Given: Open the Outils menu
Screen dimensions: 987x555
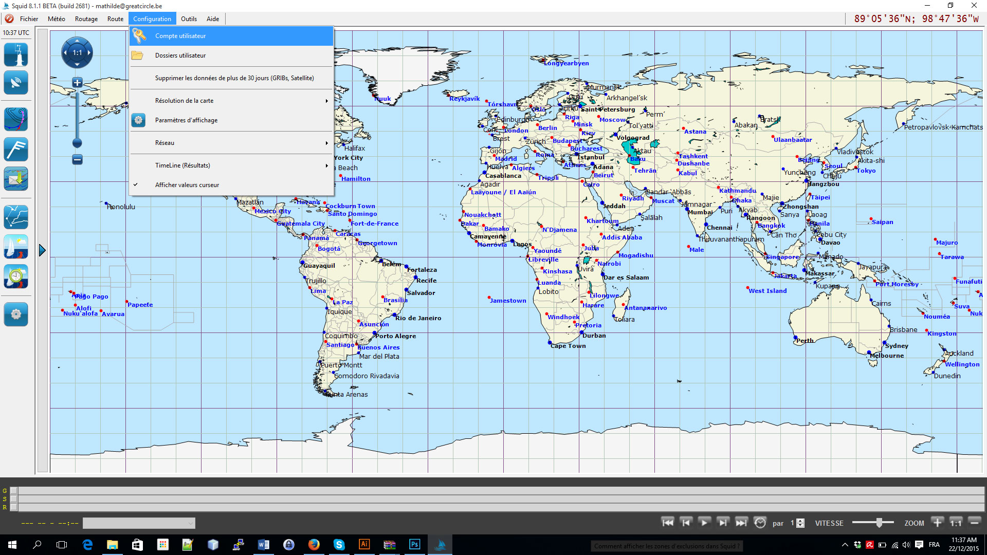Looking at the screenshot, I should tap(189, 19).
